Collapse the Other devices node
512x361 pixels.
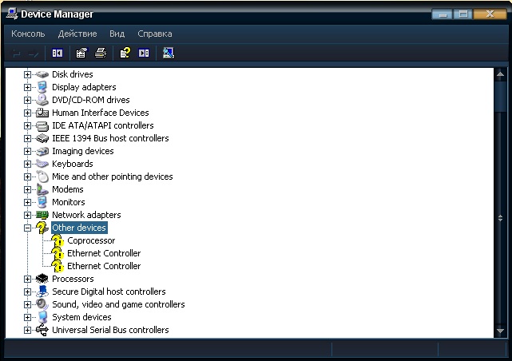tap(27, 228)
